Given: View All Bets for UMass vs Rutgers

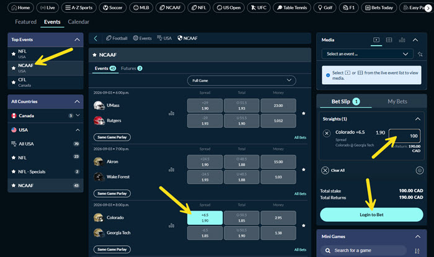Looking at the screenshot, I should tap(300, 137).
